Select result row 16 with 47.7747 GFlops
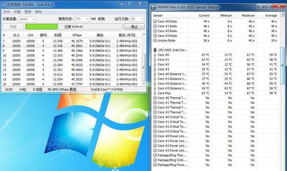This screenshot has height=171, width=287. point(72,84)
